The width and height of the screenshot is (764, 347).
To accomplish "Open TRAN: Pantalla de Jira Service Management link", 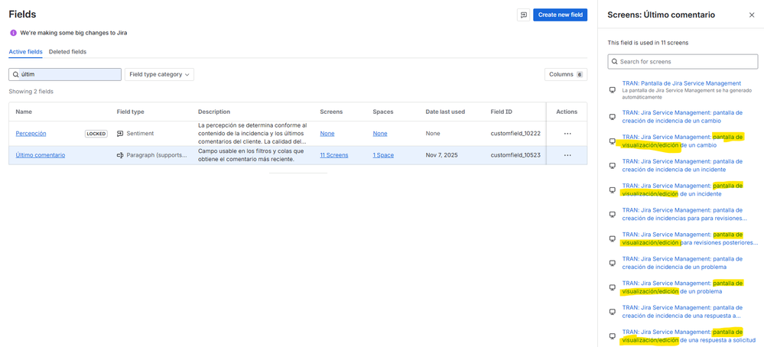I will click(x=681, y=83).
